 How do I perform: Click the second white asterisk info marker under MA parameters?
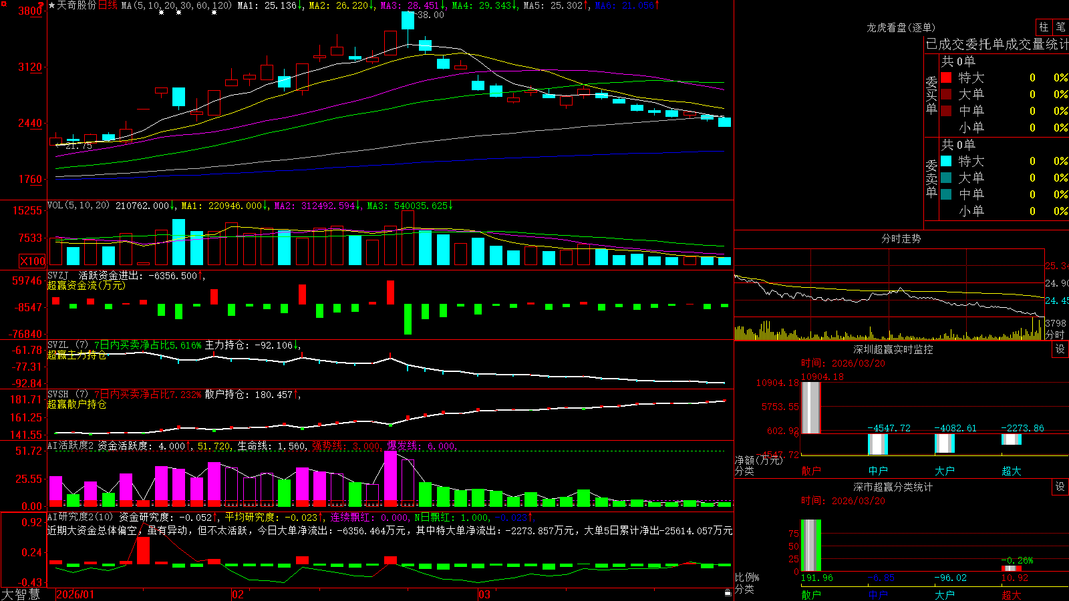[x=178, y=13]
